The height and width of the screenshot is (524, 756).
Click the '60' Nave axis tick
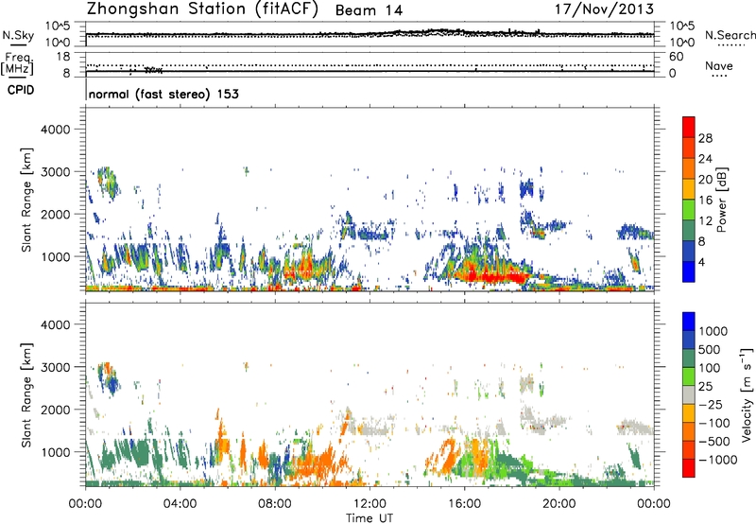[x=676, y=57]
